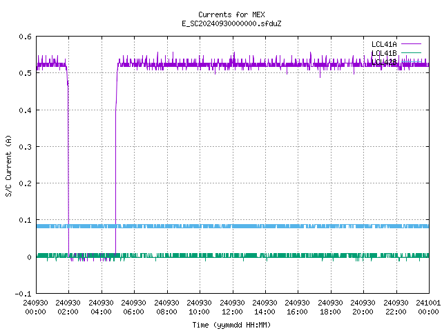Click the purple LCL41A legend line sample
Image resolution: width=442 pixels, height=331 pixels.
point(411,44)
